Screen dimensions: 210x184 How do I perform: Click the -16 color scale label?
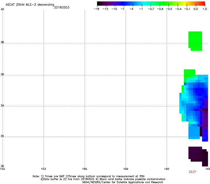(96, 9)
